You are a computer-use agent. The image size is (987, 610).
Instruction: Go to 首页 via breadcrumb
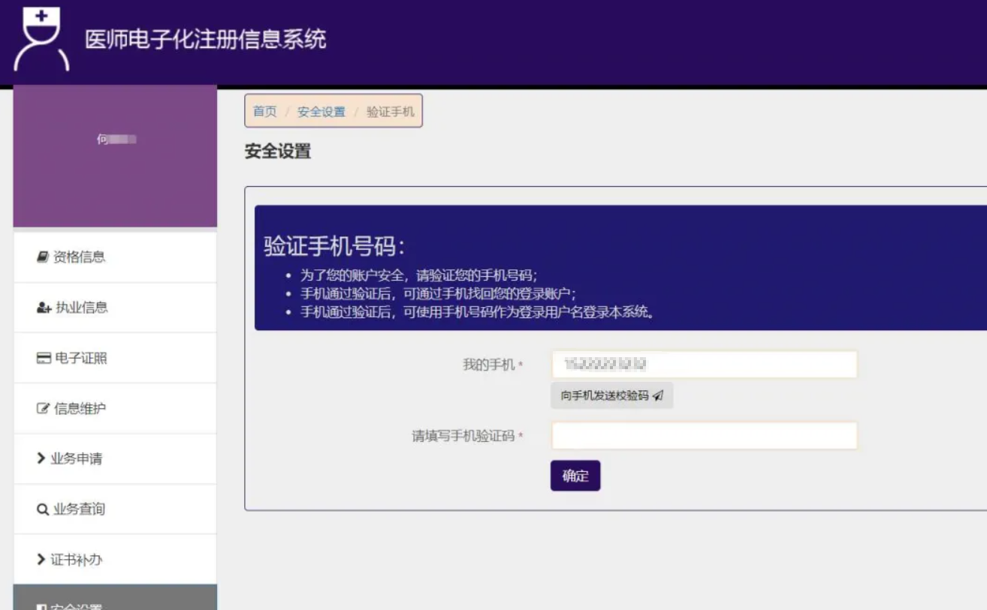click(264, 112)
